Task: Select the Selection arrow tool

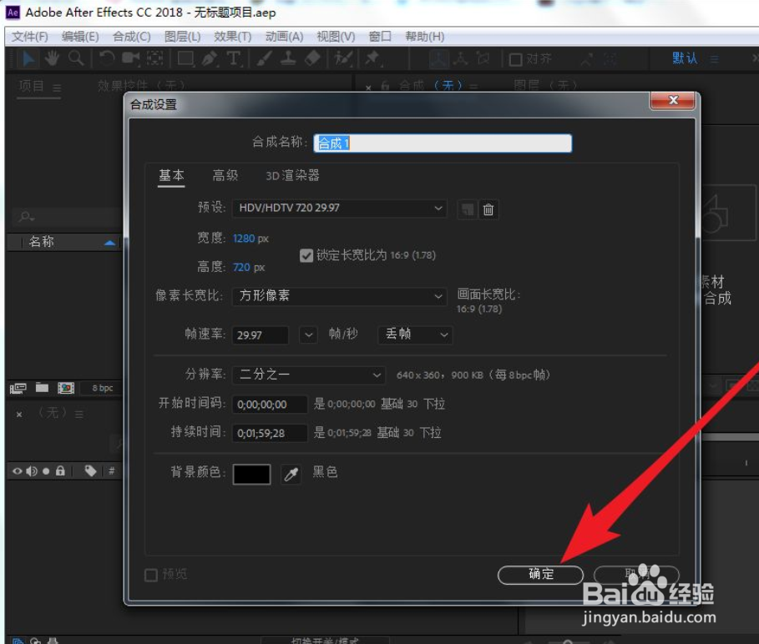Action: (28, 58)
